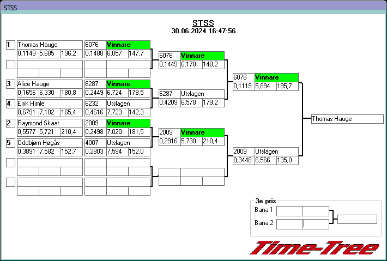
Task: Click the 3e pris result box
Action: coord(357,219)
